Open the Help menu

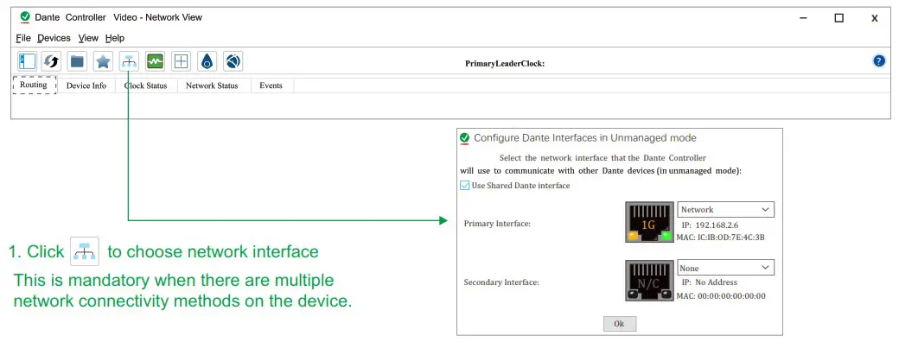tap(115, 38)
